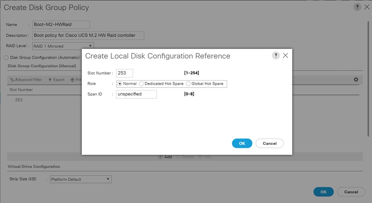The width and height of the screenshot is (372, 203).
Task: Open the RAID Level dropdown
Action: point(63,46)
